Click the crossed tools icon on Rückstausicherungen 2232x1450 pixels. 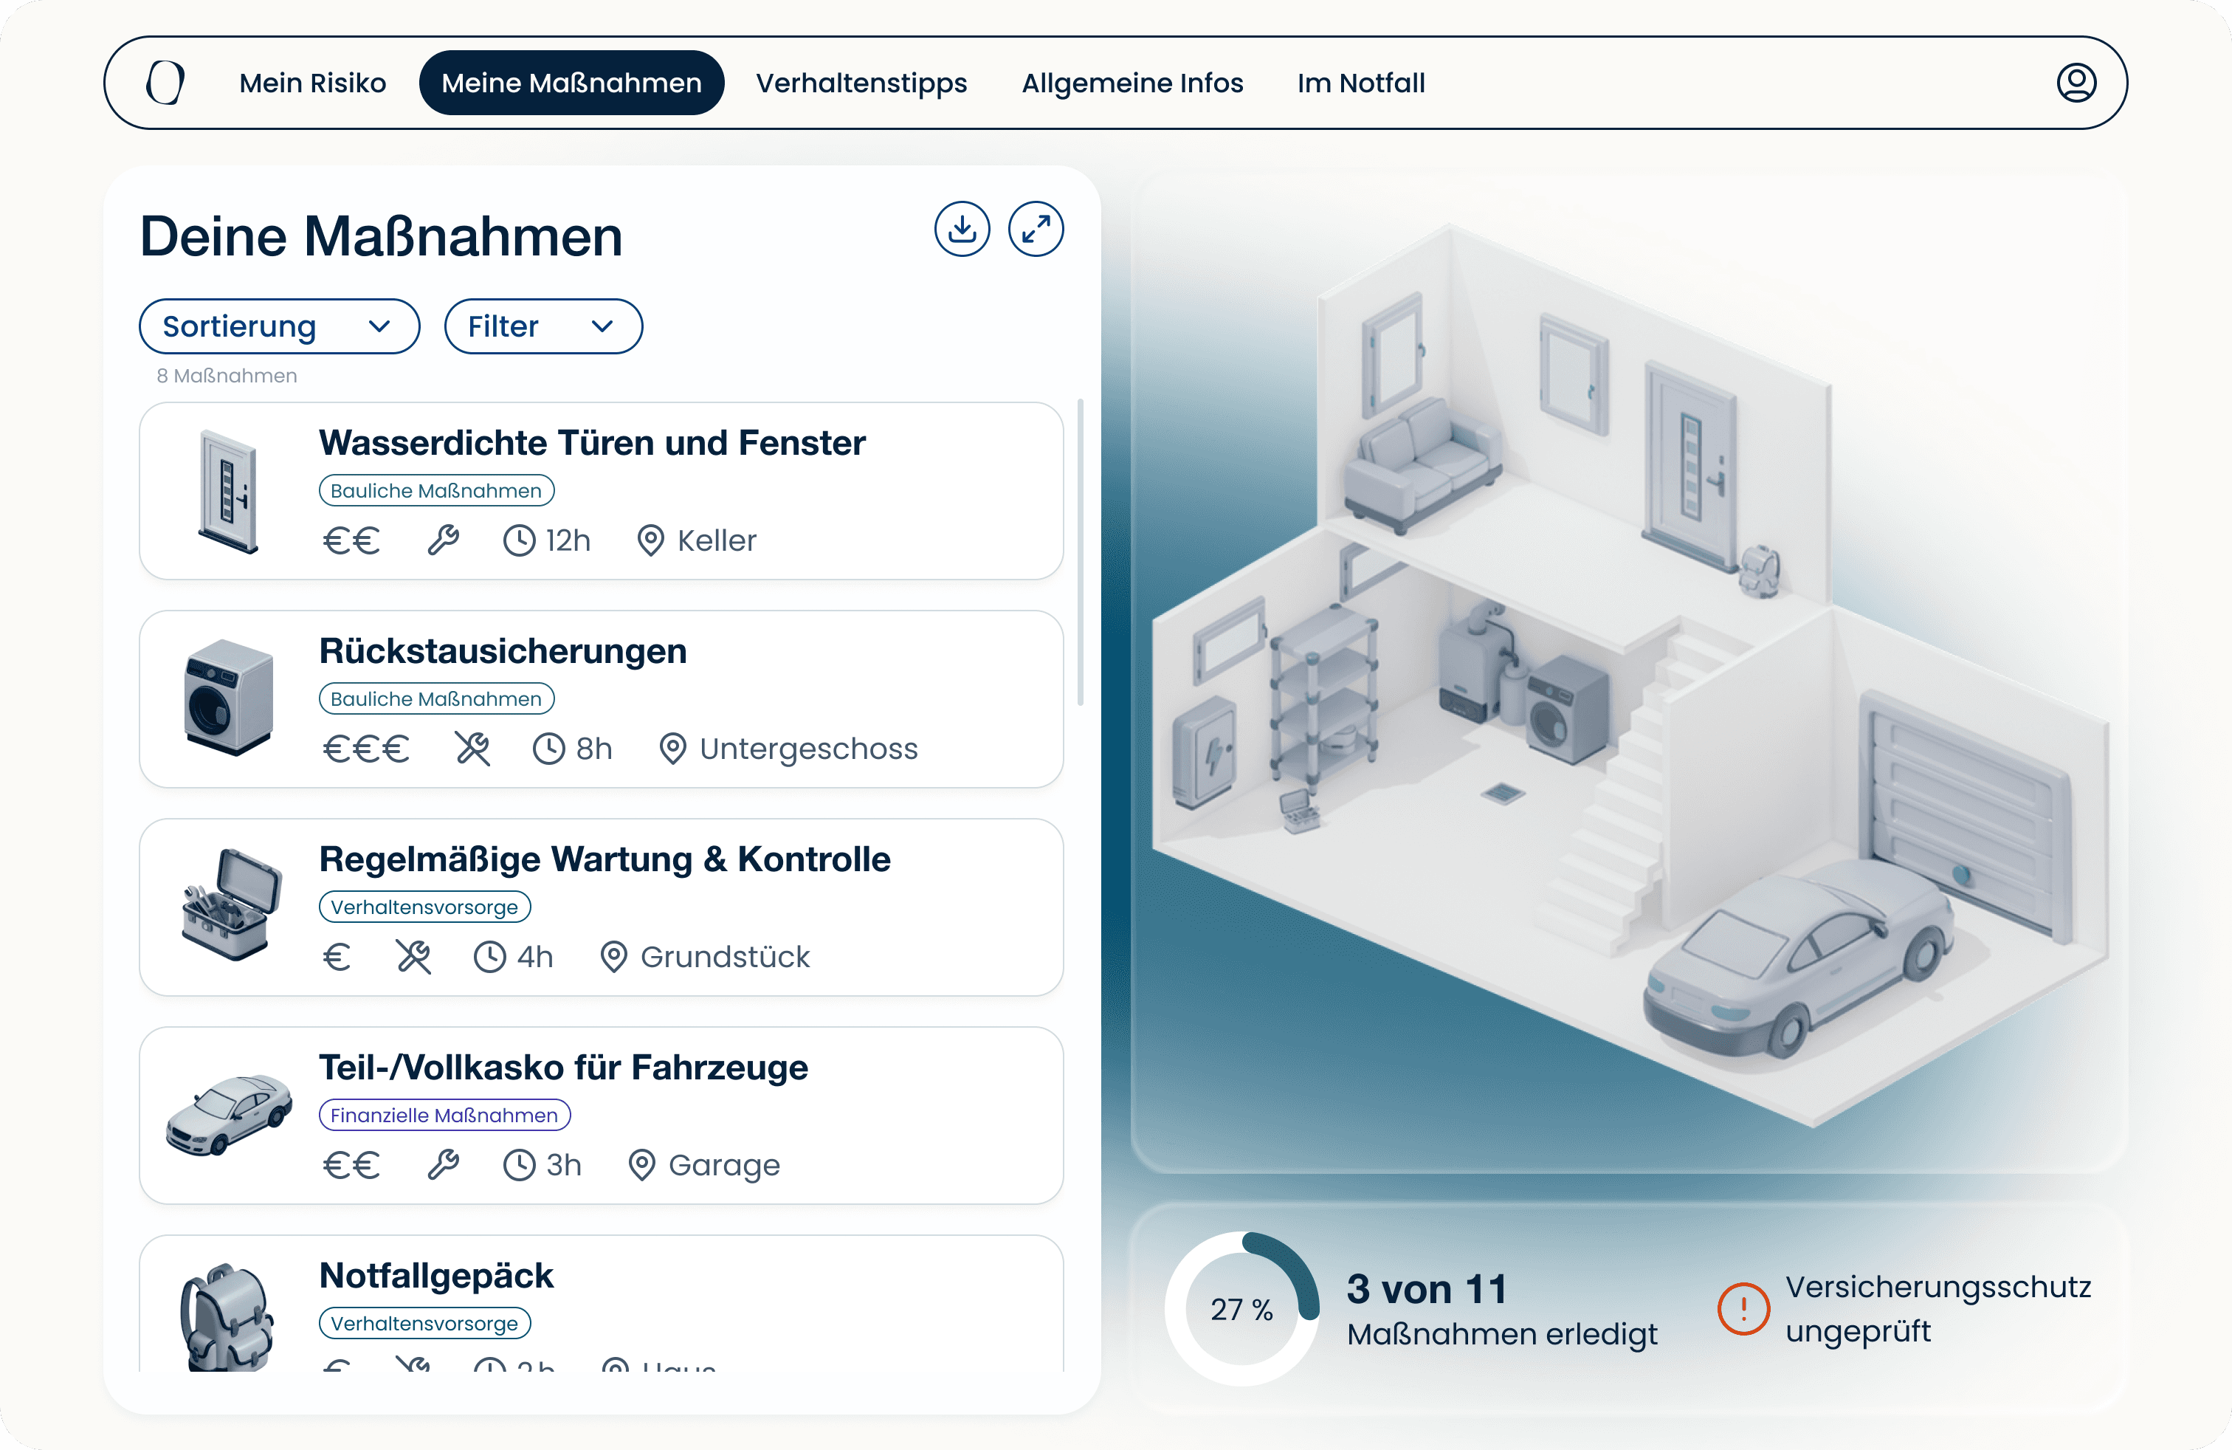coord(472,749)
